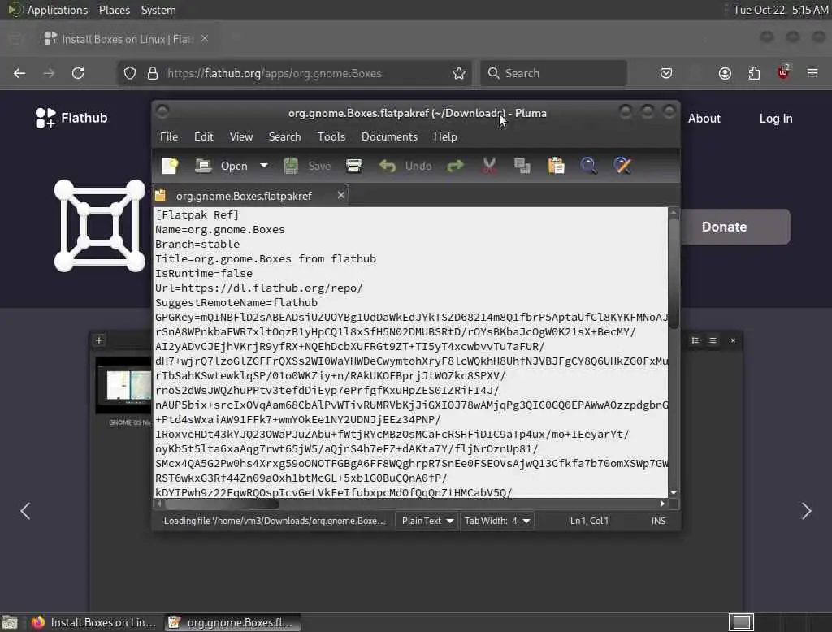Click the Url=https://dl.flathub.org/repo/ line
Screen dimensions: 832x632
click(259, 288)
